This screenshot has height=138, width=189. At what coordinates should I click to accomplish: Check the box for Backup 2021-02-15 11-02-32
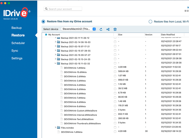coord(115,63)
